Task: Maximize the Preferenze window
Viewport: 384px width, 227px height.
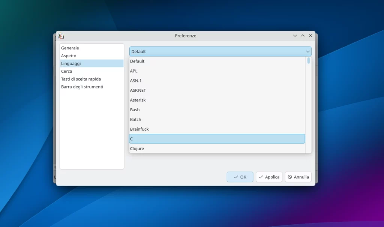Action: click(x=303, y=36)
